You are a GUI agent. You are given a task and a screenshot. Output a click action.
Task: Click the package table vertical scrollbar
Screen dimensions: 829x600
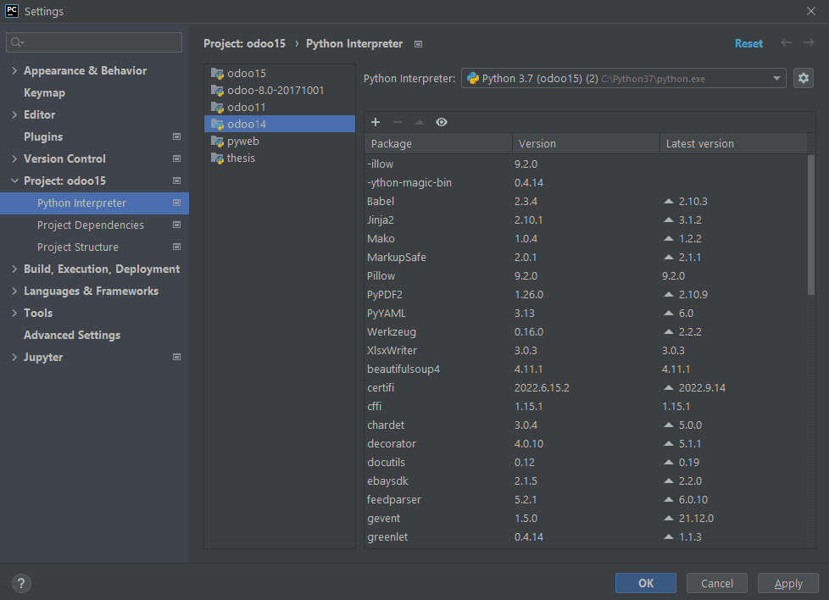tap(811, 225)
